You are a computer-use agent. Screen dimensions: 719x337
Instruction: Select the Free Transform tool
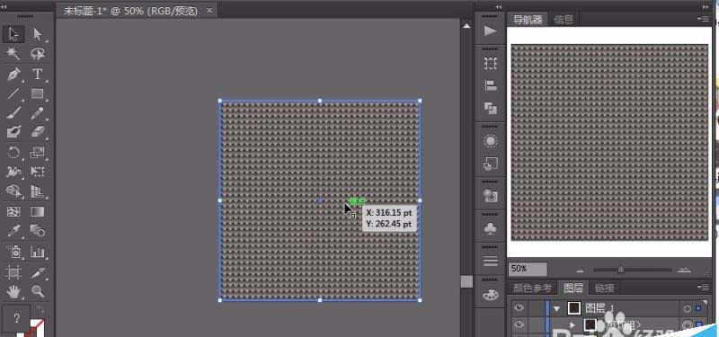38,172
